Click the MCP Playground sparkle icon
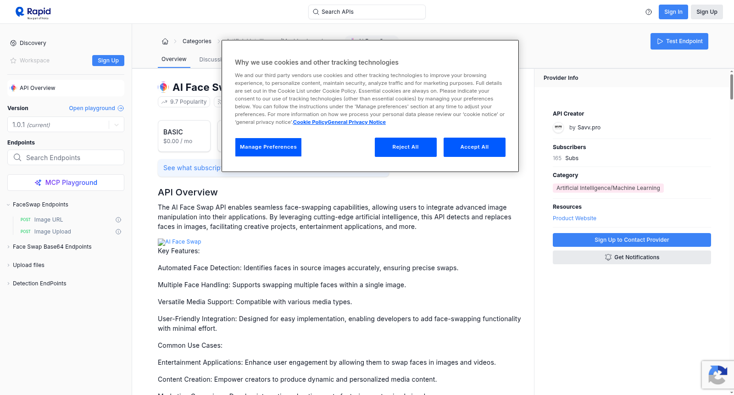 tap(38, 183)
